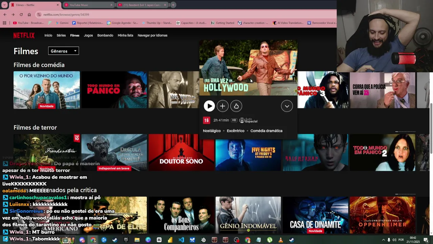Expand more info chevron on preview card

coord(287,106)
